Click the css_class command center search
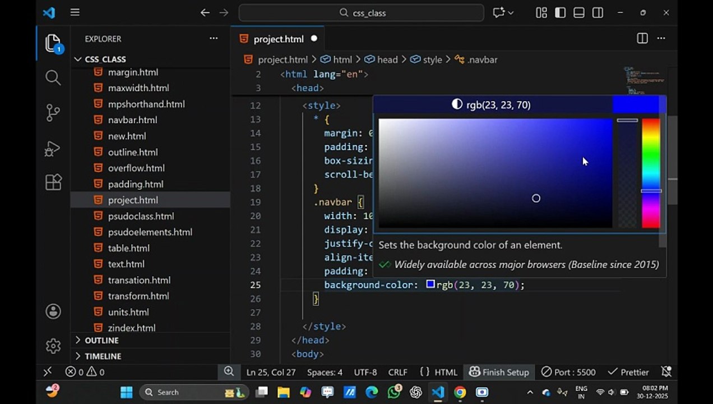The width and height of the screenshot is (713, 404). point(362,12)
